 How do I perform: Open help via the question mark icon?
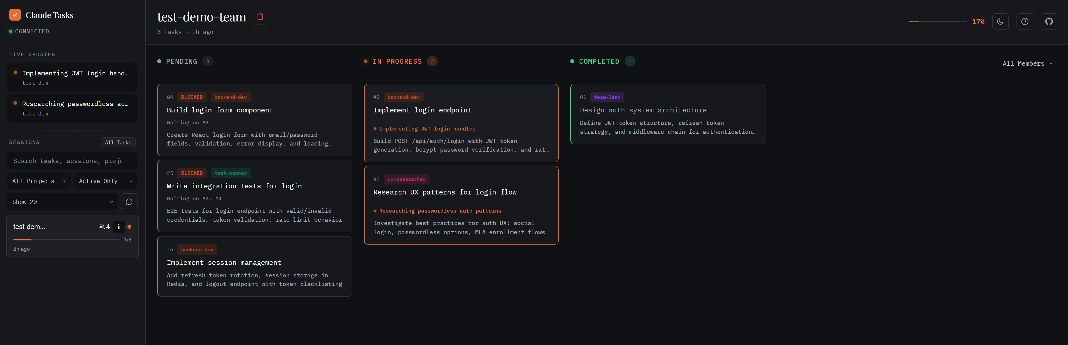[x=1025, y=21]
